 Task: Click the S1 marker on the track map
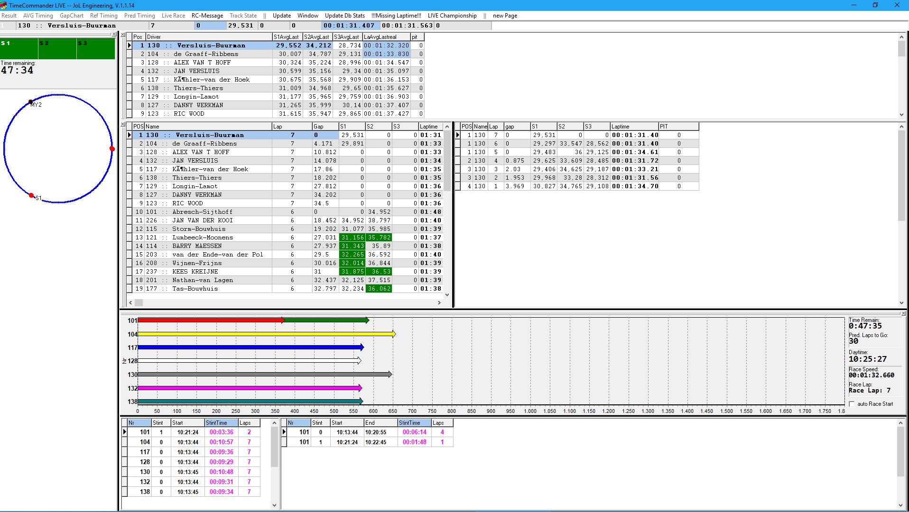pyautogui.click(x=31, y=195)
